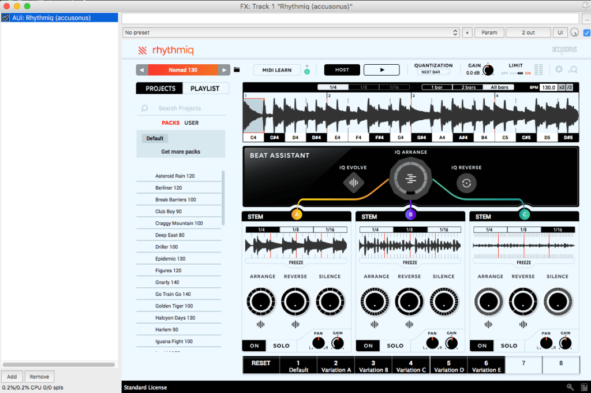This screenshot has height=393, width=591.
Task: Click the plus button next to preset
Action: pos(467,32)
